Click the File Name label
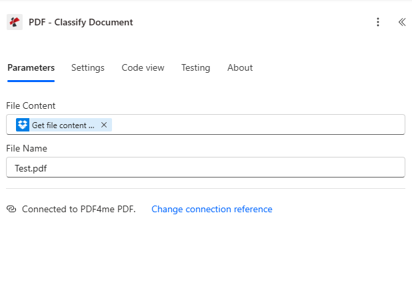Image resolution: width=412 pixels, height=307 pixels. point(27,148)
